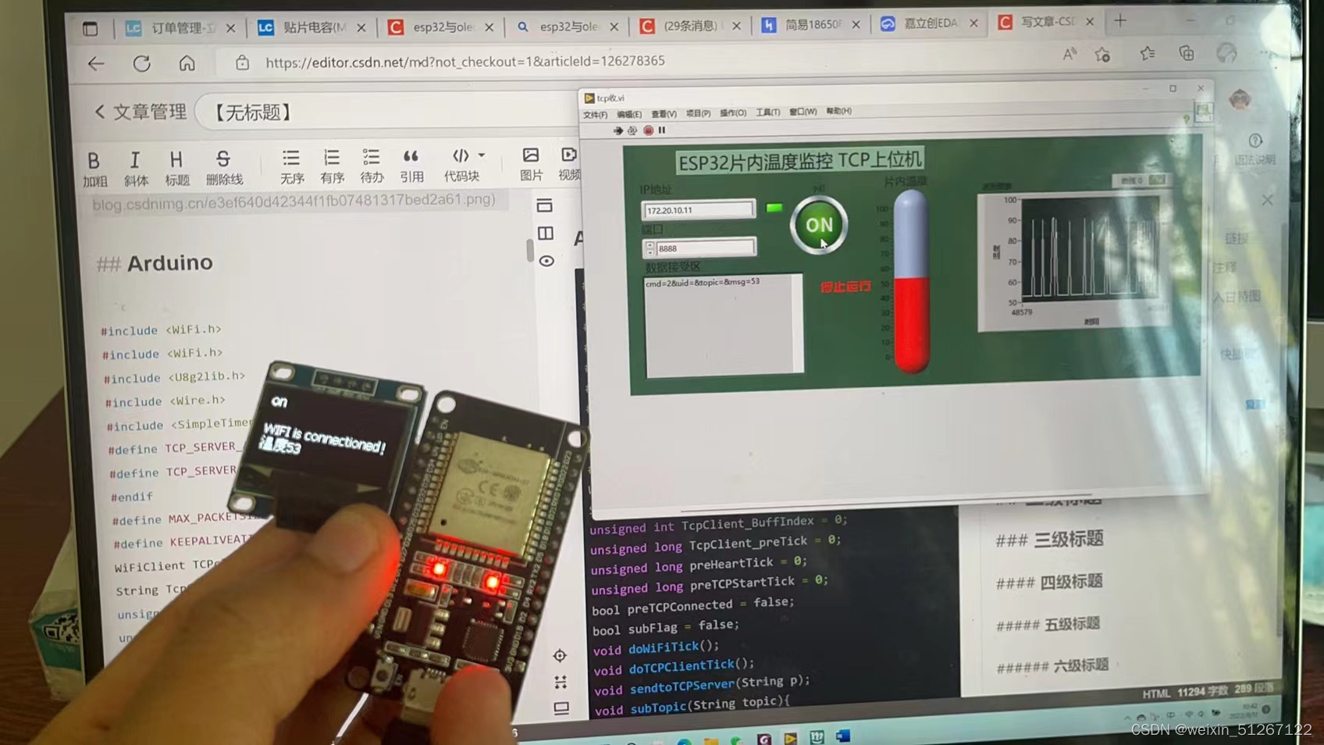The width and height of the screenshot is (1324, 745).
Task: Click the Pause icon in tcp收.vi toolbar
Action: coord(661,130)
